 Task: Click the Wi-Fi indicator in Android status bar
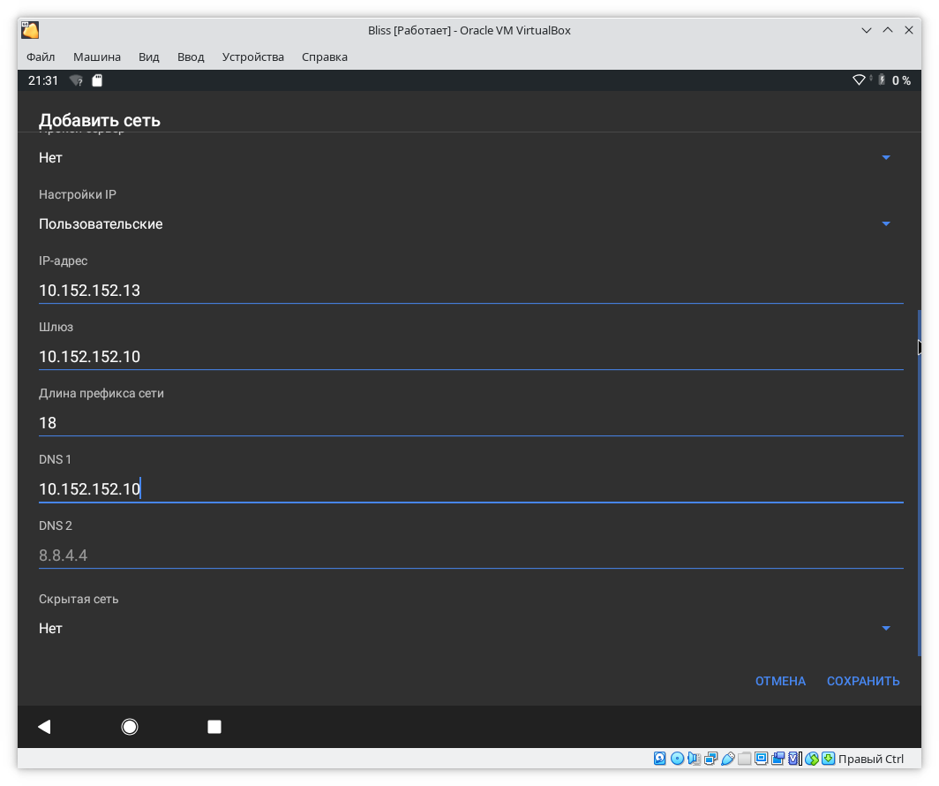pyautogui.click(x=859, y=80)
